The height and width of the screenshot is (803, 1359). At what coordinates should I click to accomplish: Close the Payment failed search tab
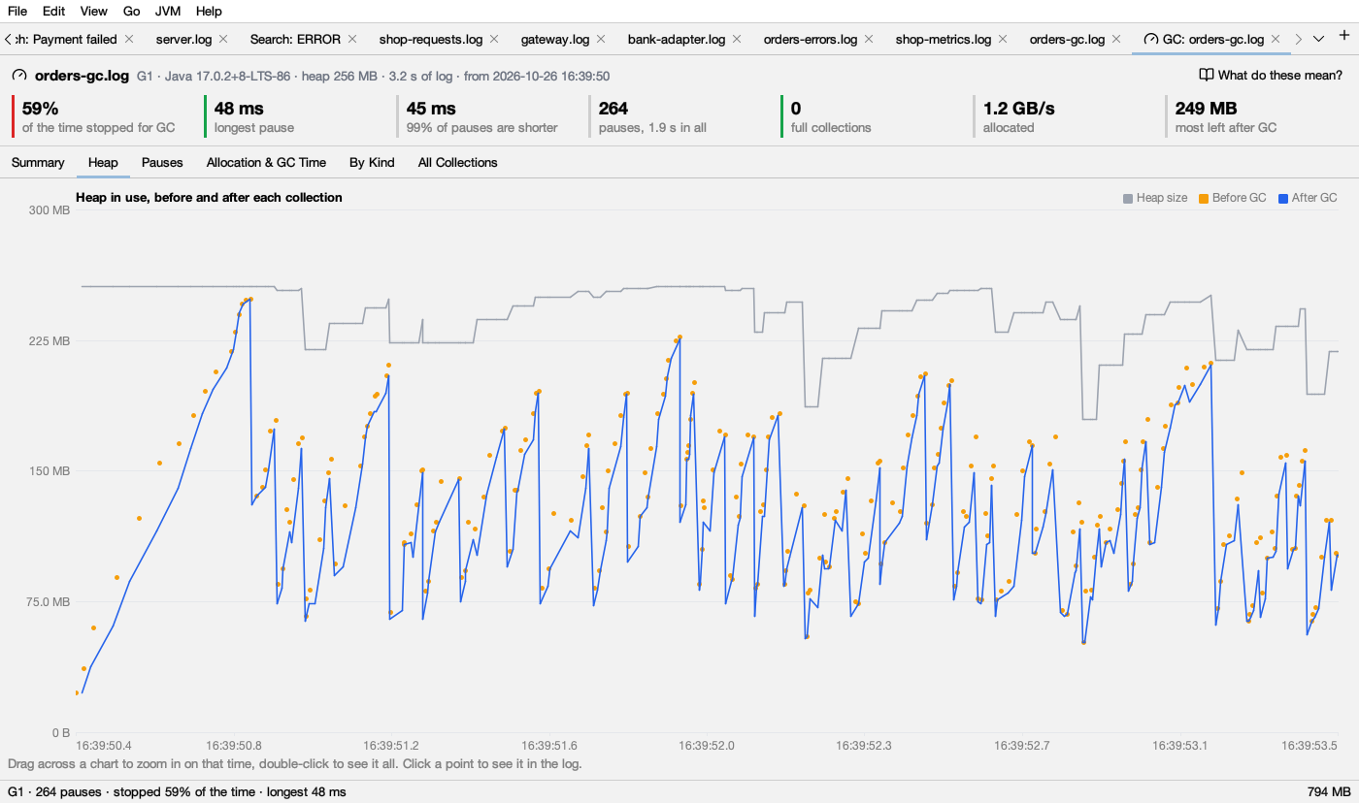[129, 40]
